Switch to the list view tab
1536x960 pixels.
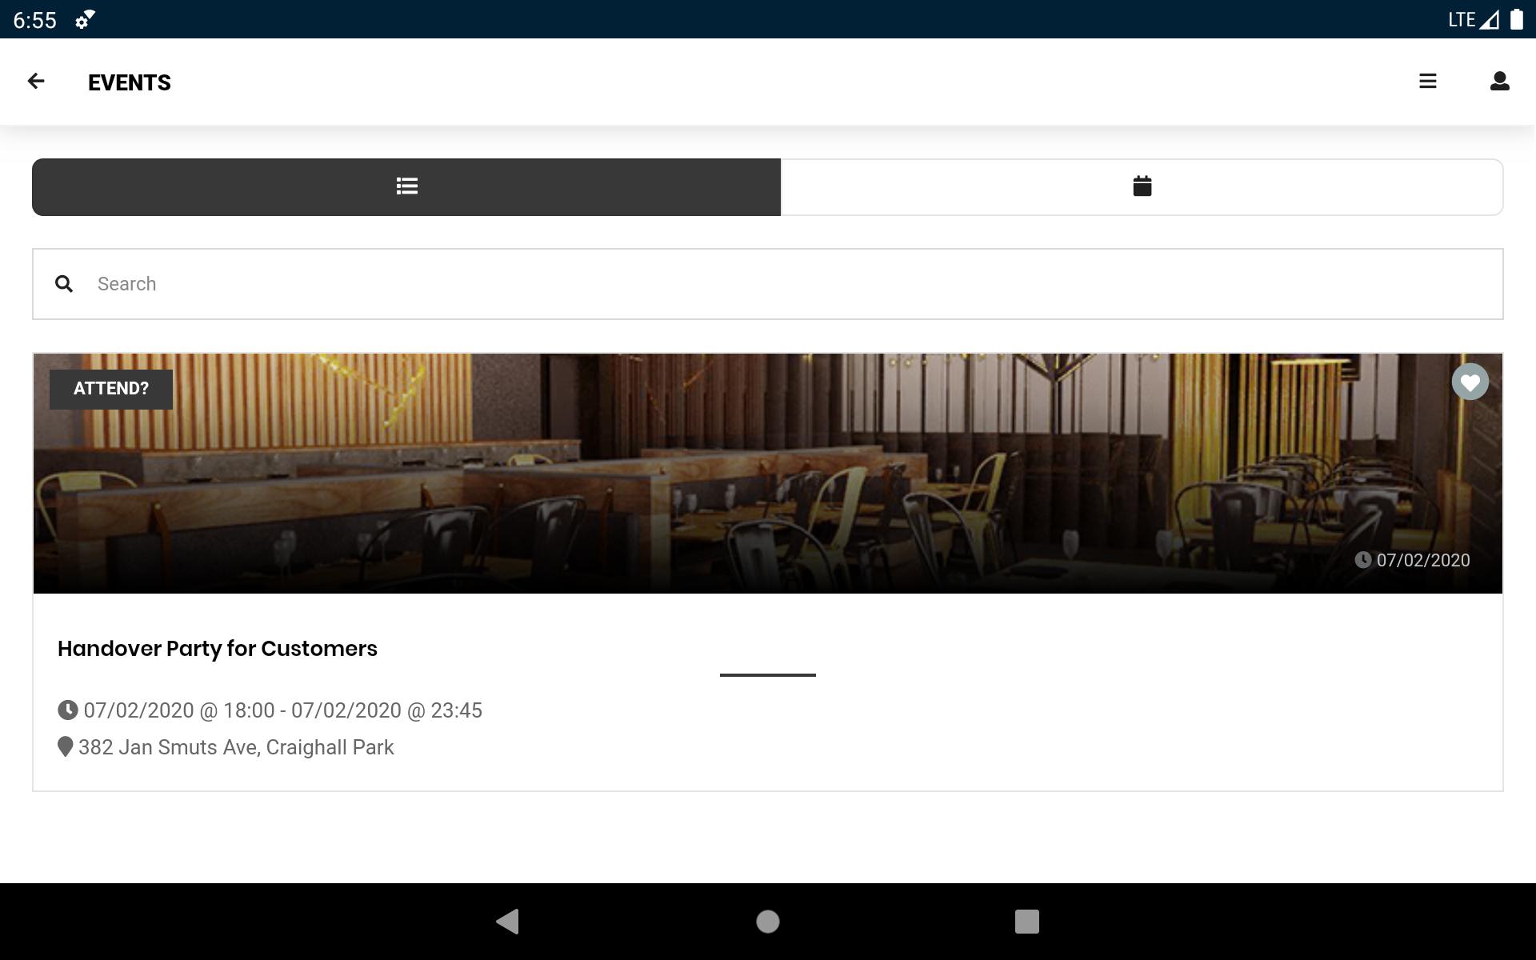coord(406,187)
